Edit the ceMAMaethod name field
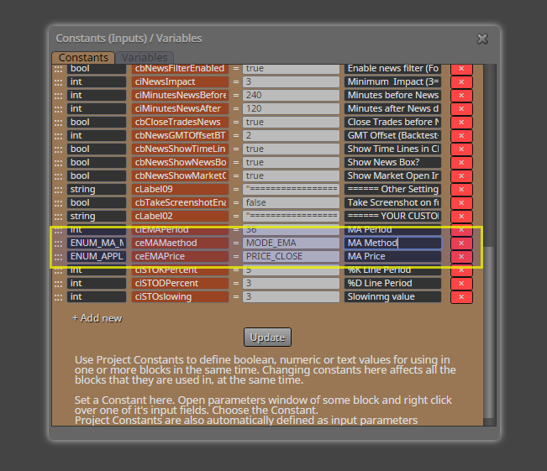Viewport: 547px width, 471px height. point(181,243)
